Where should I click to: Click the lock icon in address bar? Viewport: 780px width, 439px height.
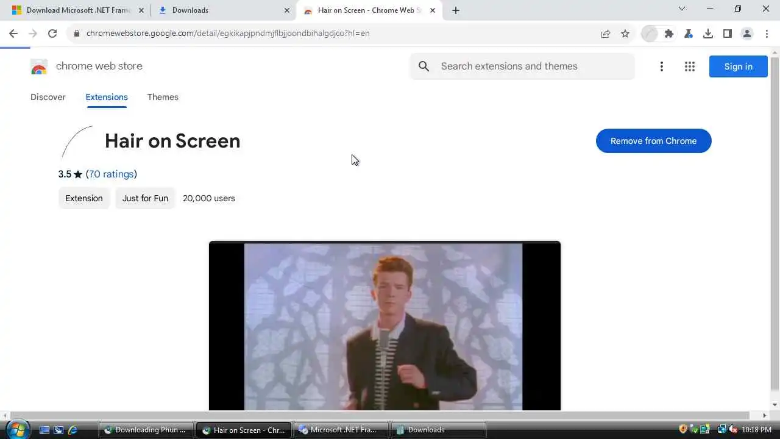point(76,34)
